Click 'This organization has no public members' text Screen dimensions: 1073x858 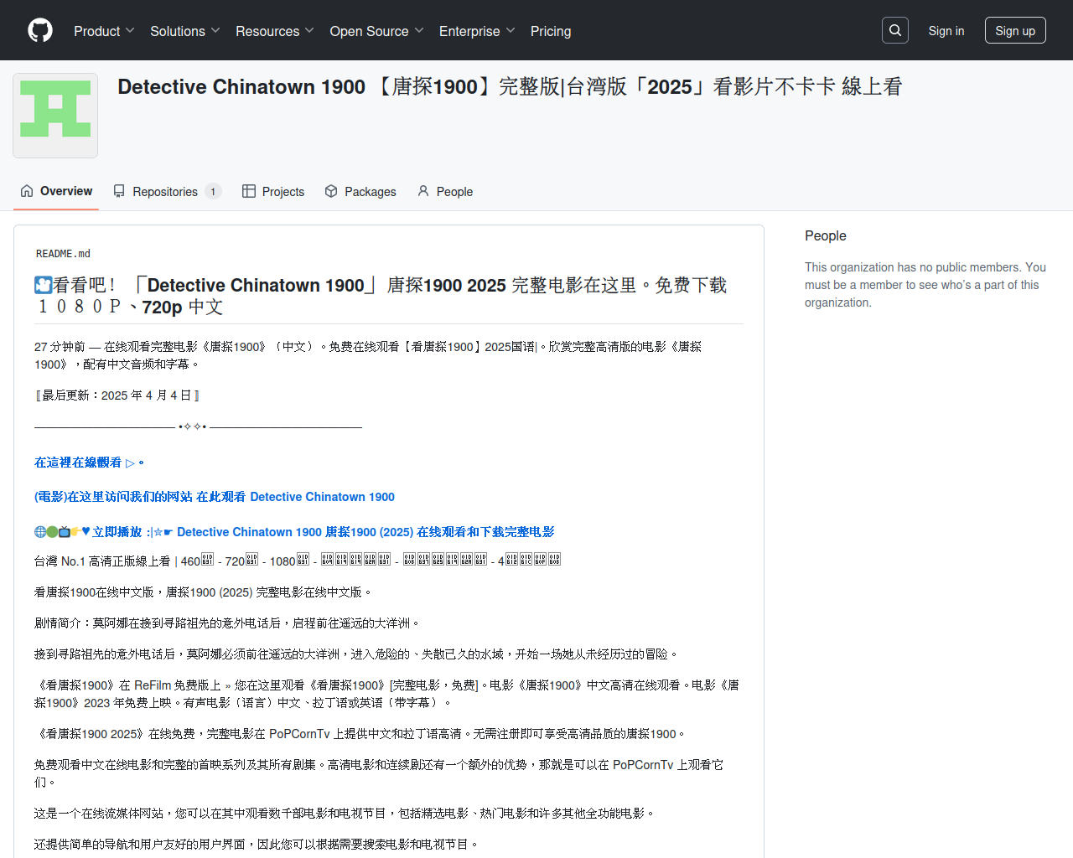pos(925,285)
